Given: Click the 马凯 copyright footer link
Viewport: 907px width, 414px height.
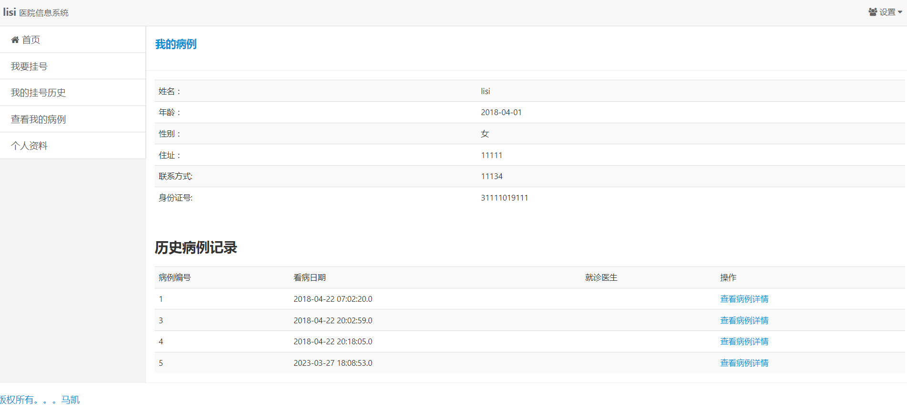Looking at the screenshot, I should [x=40, y=400].
